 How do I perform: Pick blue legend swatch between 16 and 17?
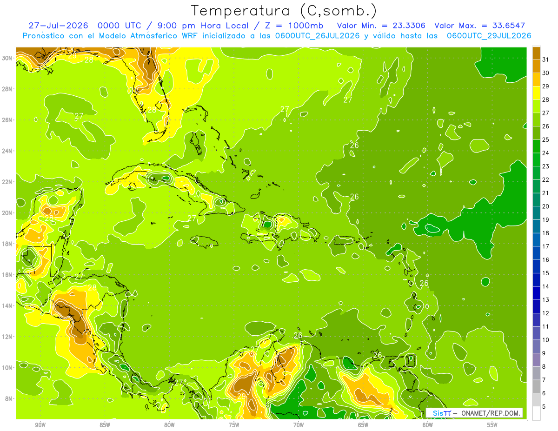[x=536, y=253]
